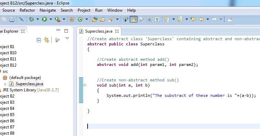Select the (default package) item
Viewport: 260px width, 136px height.
pos(25,78)
